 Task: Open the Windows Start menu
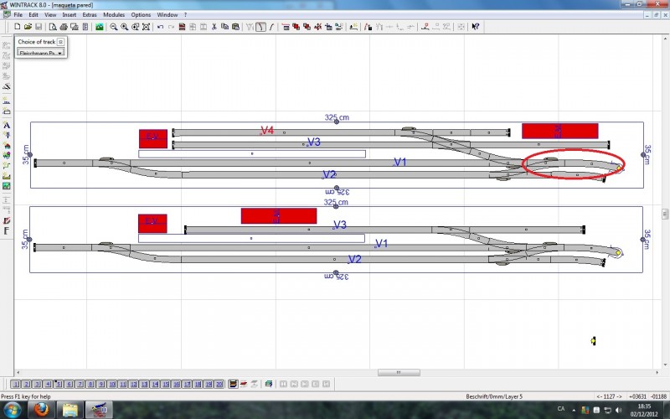(13, 410)
